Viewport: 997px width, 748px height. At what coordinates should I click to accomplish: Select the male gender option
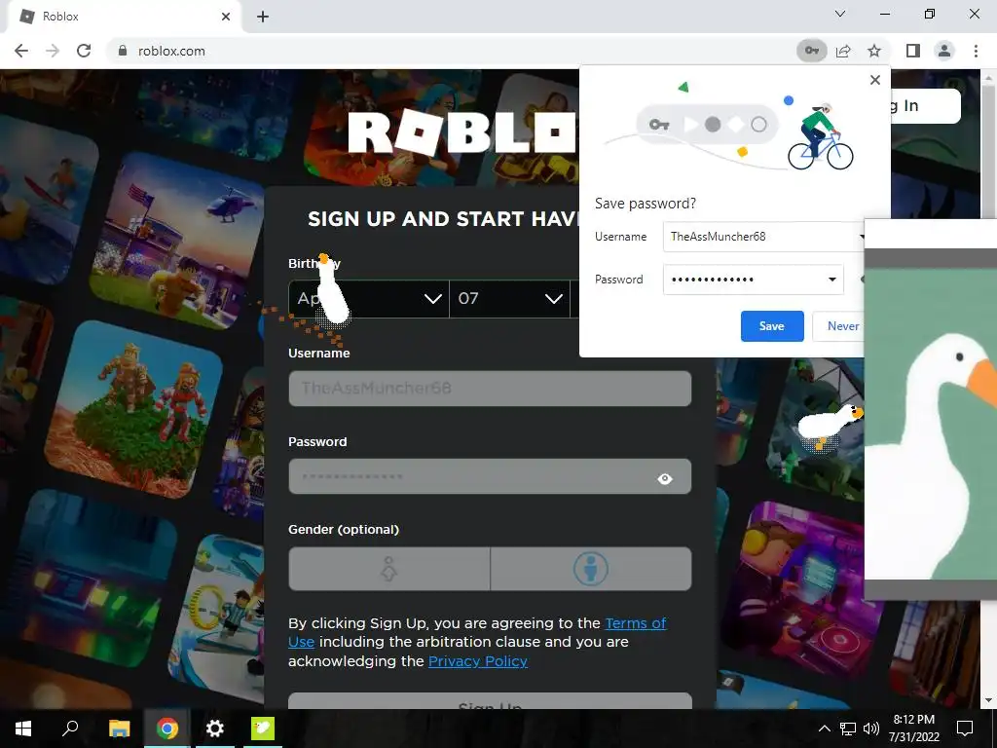pos(591,569)
